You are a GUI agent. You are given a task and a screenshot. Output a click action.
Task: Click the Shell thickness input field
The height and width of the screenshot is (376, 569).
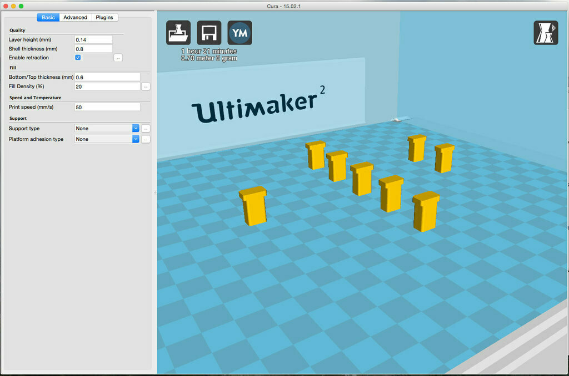(x=93, y=49)
